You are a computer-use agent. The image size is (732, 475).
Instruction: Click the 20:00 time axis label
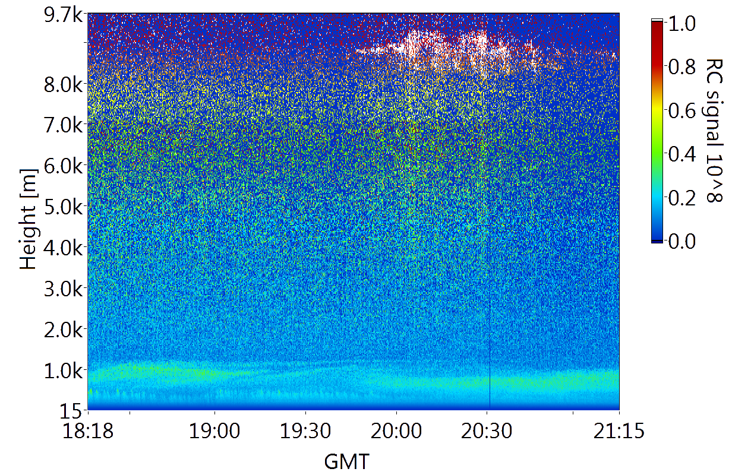[x=396, y=430]
